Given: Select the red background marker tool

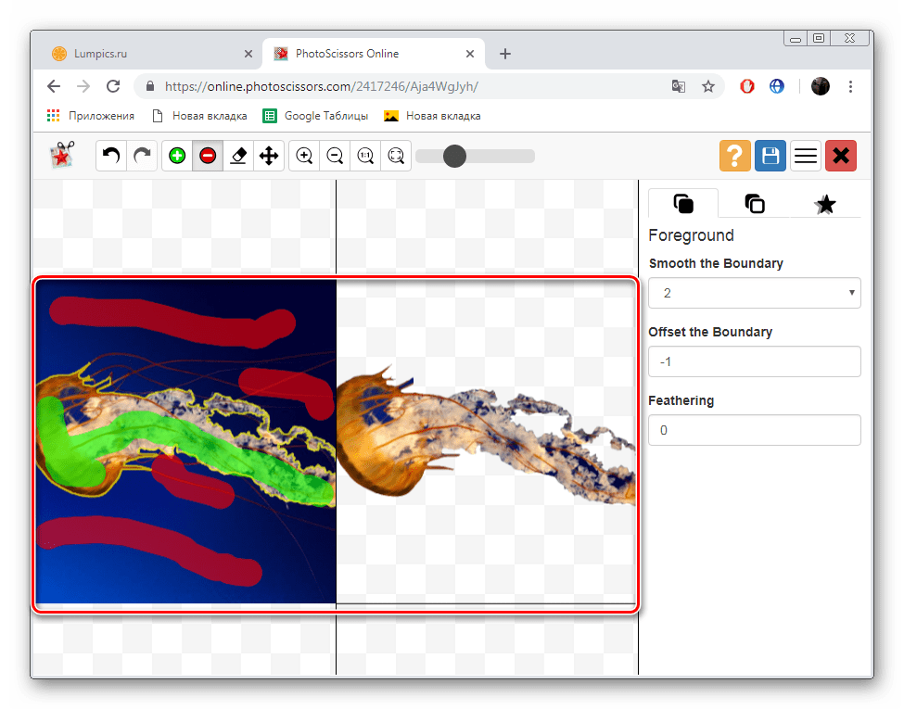Looking at the screenshot, I should pos(208,156).
